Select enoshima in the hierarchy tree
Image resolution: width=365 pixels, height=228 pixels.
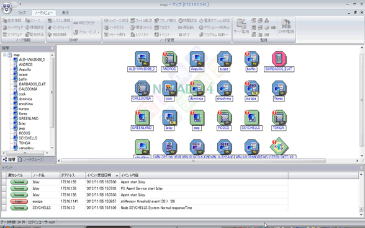(25, 103)
